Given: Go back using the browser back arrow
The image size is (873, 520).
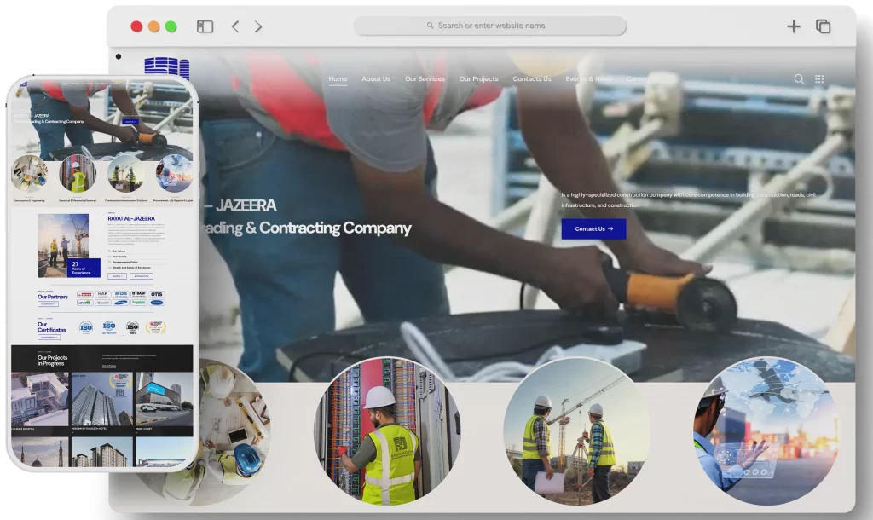Looking at the screenshot, I should tap(235, 26).
